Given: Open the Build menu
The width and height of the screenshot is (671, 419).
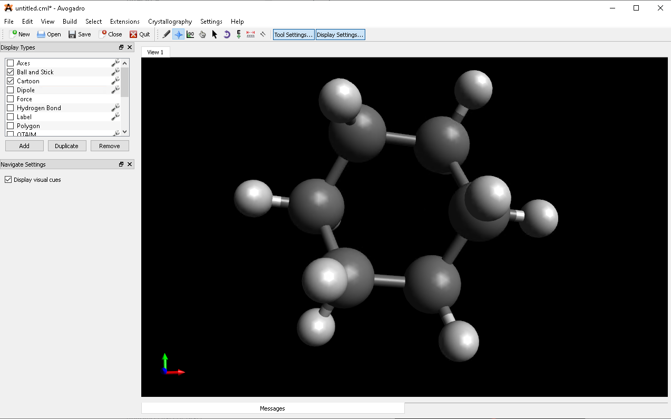Looking at the screenshot, I should [x=70, y=22].
